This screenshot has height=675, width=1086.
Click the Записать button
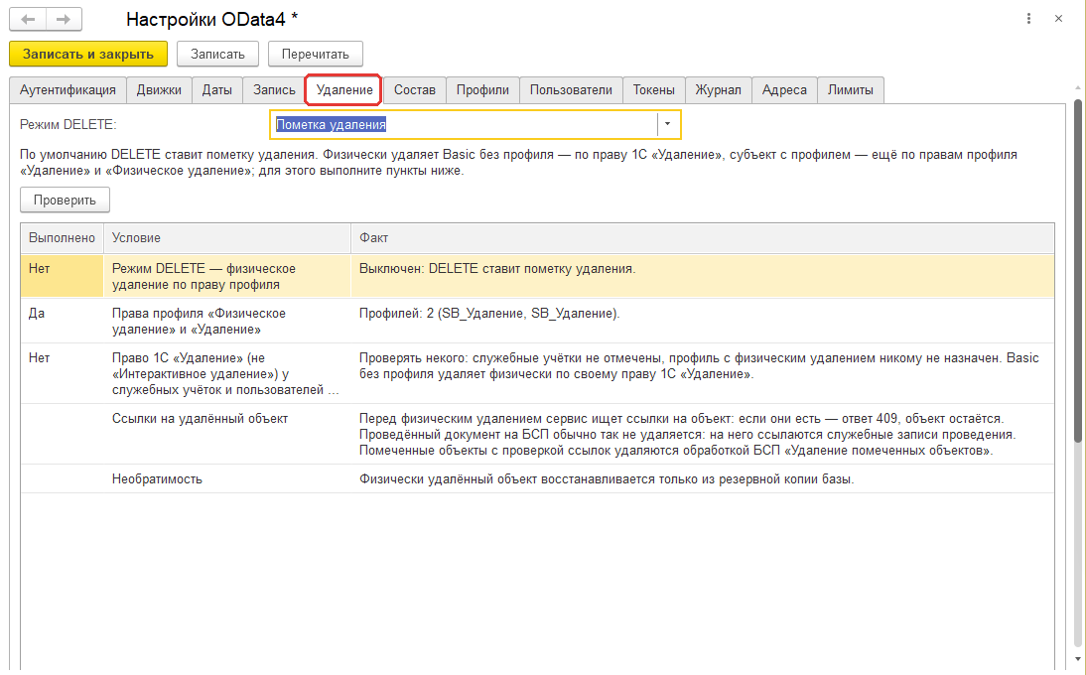point(217,54)
